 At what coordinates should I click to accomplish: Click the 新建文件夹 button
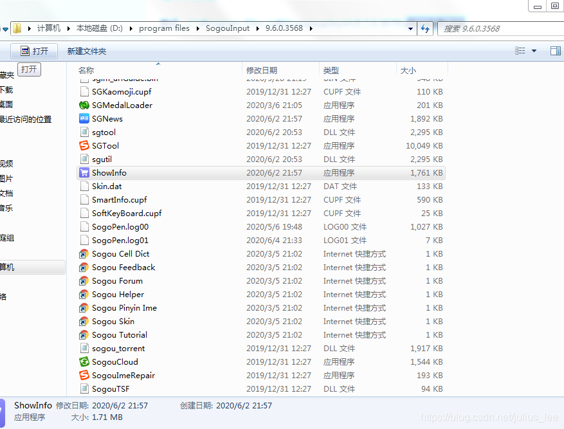pos(87,51)
